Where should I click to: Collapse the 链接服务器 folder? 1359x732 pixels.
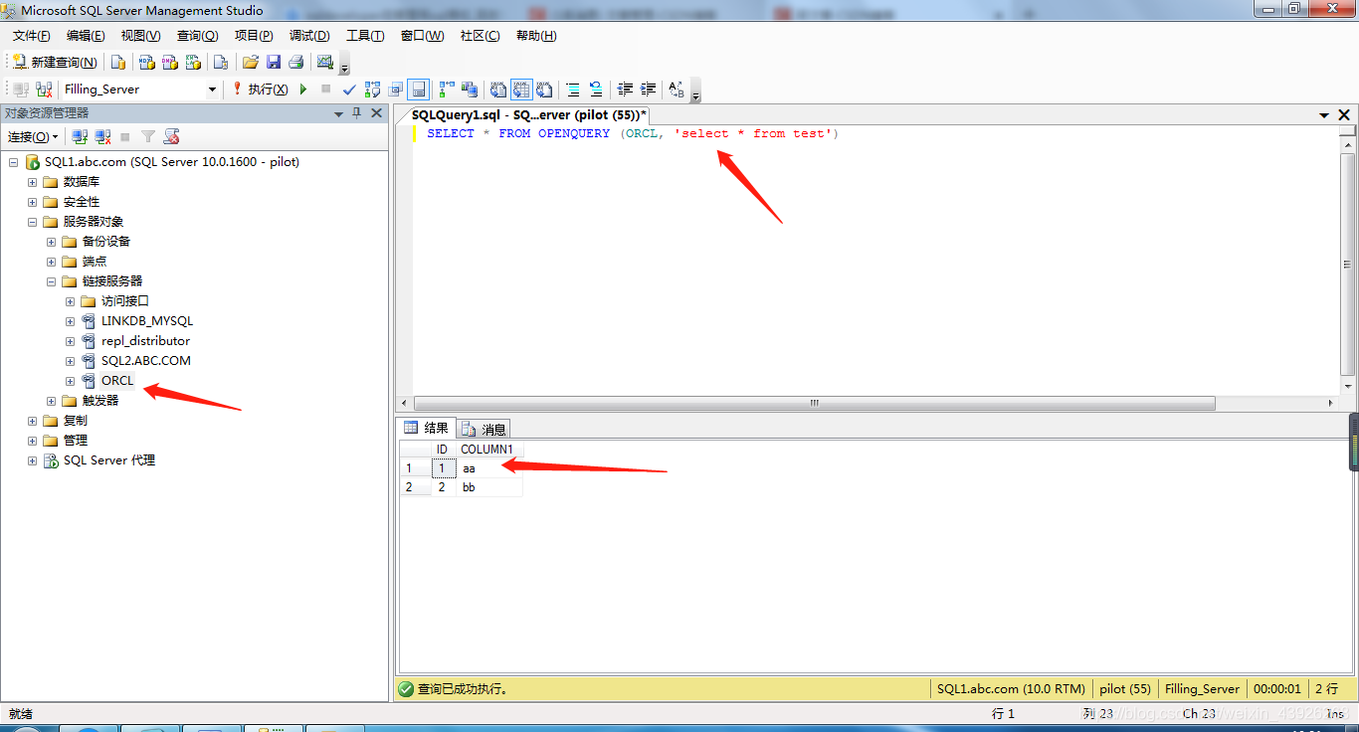pos(52,281)
